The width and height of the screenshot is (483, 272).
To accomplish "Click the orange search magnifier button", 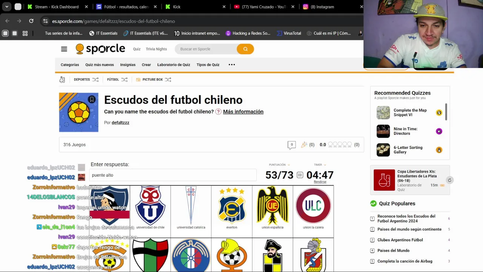I will [x=245, y=49].
